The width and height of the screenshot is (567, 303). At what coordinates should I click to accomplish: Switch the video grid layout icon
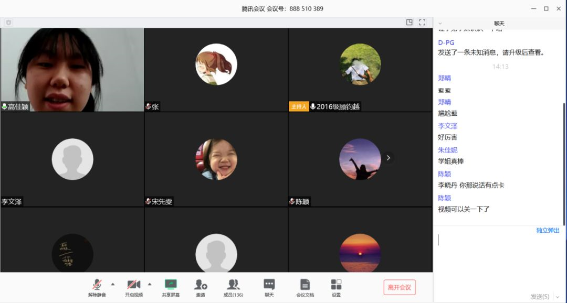click(409, 23)
